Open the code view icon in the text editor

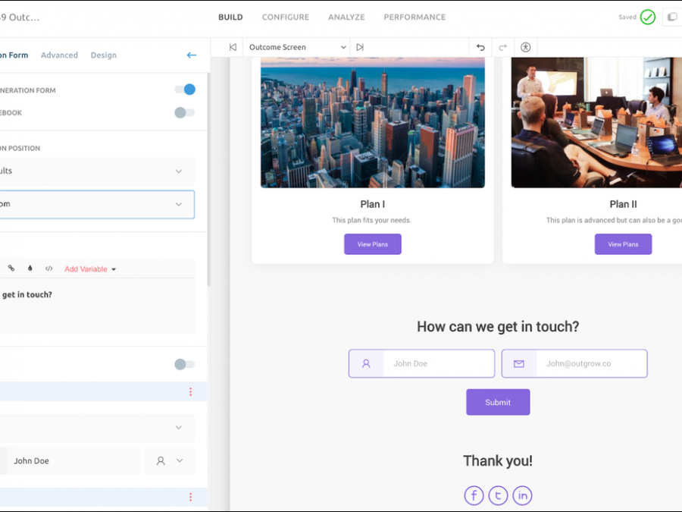(49, 269)
